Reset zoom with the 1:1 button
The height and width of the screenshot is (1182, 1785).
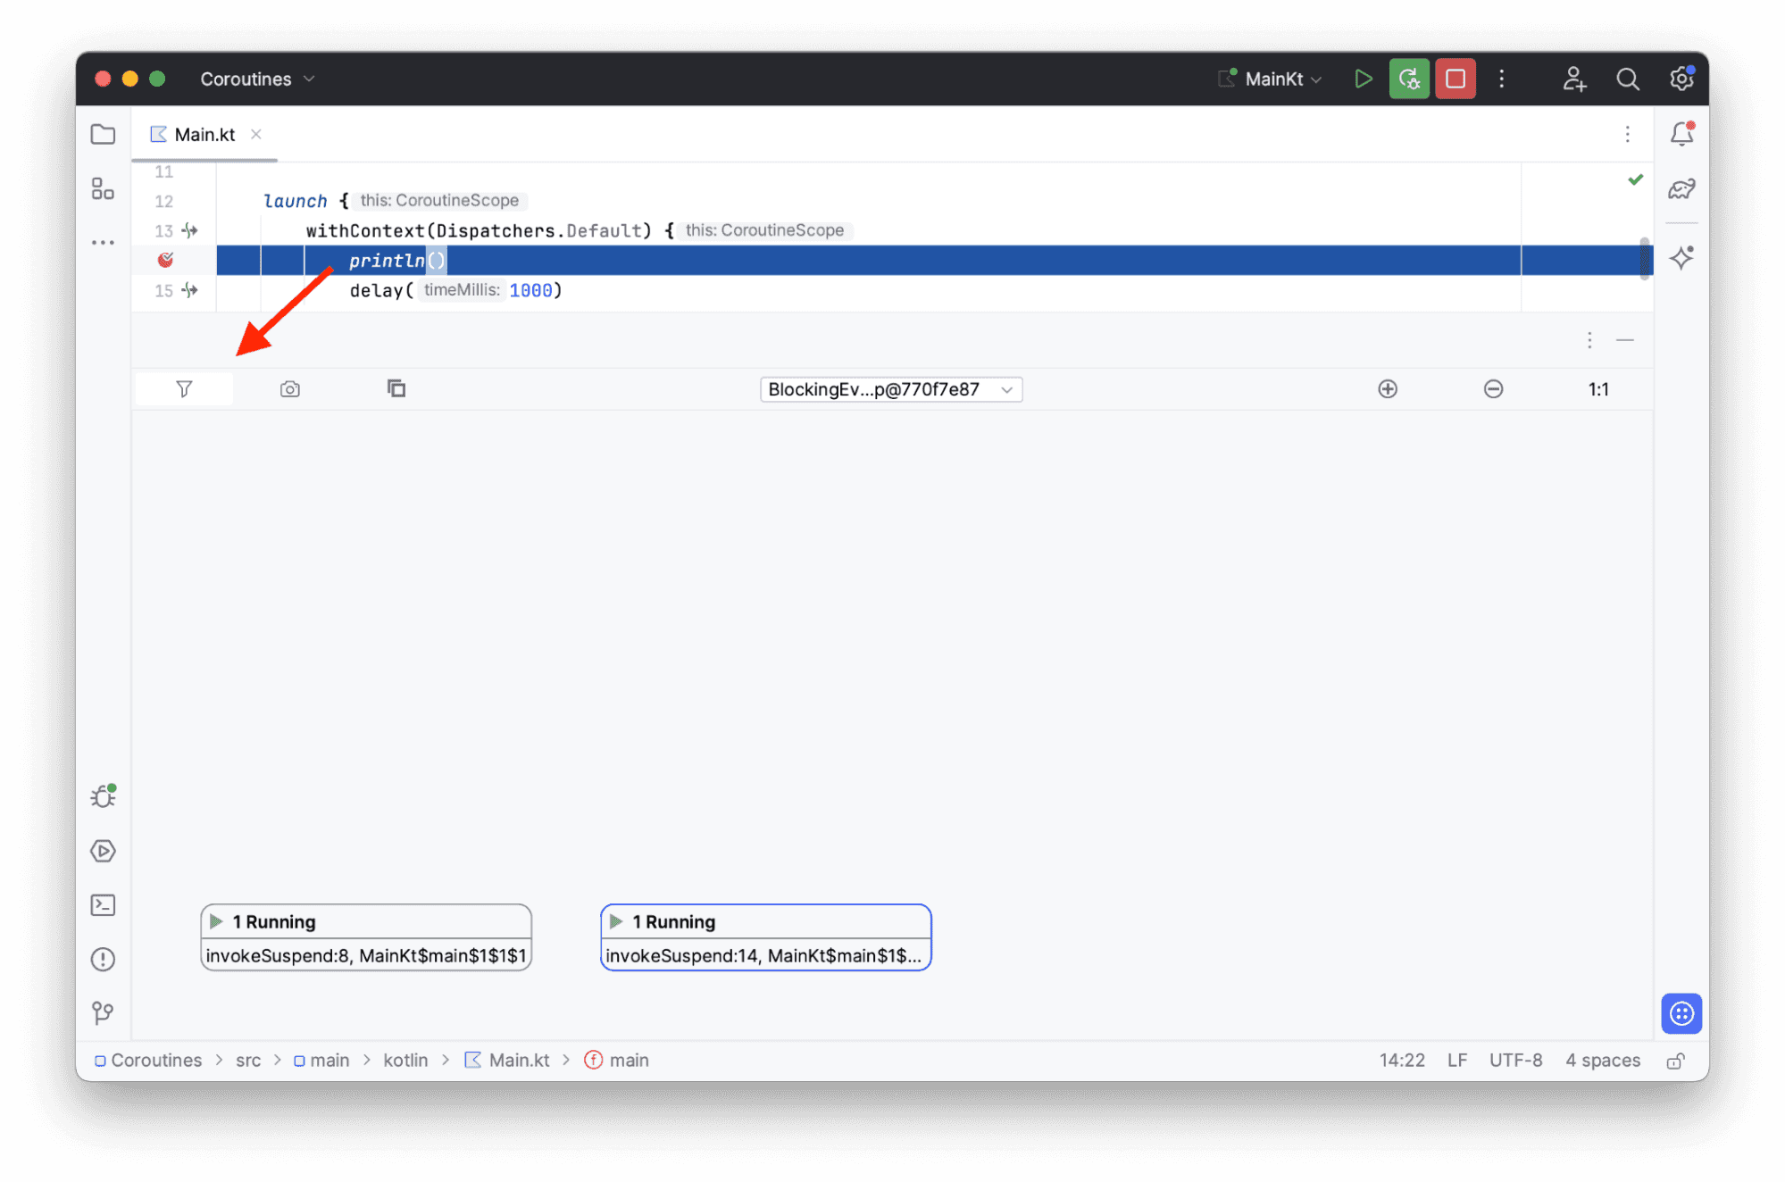[1597, 389]
